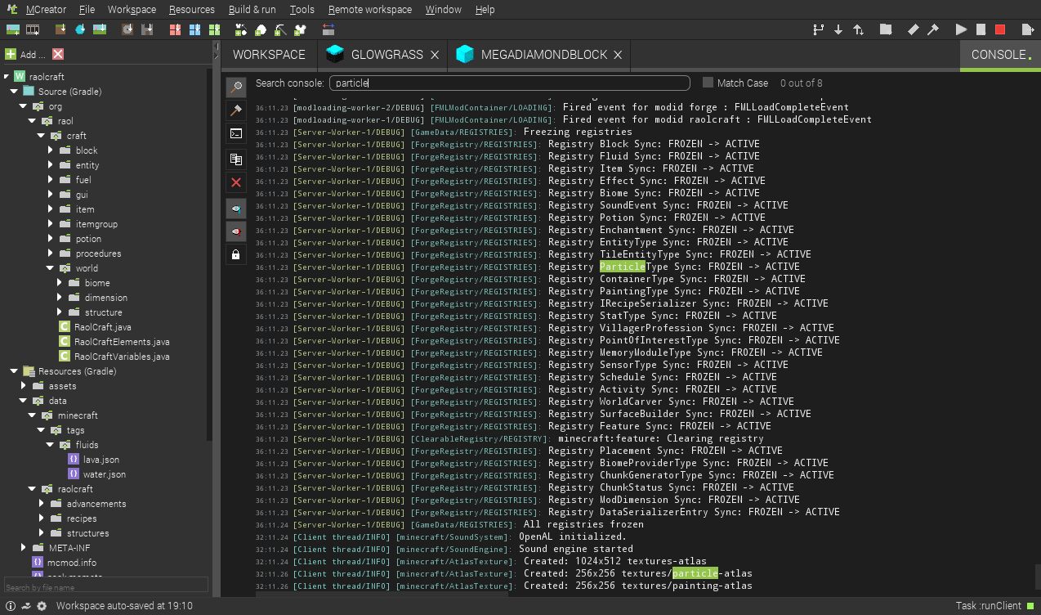Open the Tools menu
Viewport: 1041px width, 615px height.
[x=302, y=10]
